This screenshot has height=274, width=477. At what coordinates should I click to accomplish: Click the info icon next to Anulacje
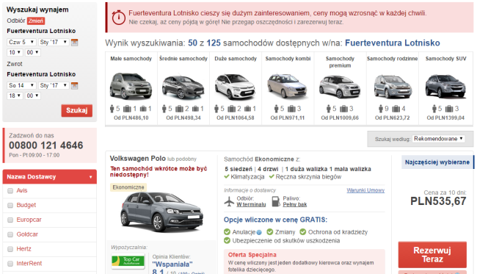tap(259, 233)
